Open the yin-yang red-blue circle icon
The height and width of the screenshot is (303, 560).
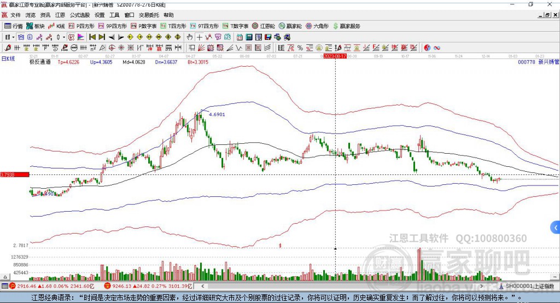pos(427,48)
